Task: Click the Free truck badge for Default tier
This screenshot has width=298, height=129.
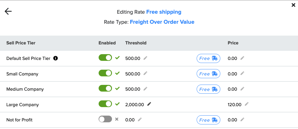Action: coord(208,58)
